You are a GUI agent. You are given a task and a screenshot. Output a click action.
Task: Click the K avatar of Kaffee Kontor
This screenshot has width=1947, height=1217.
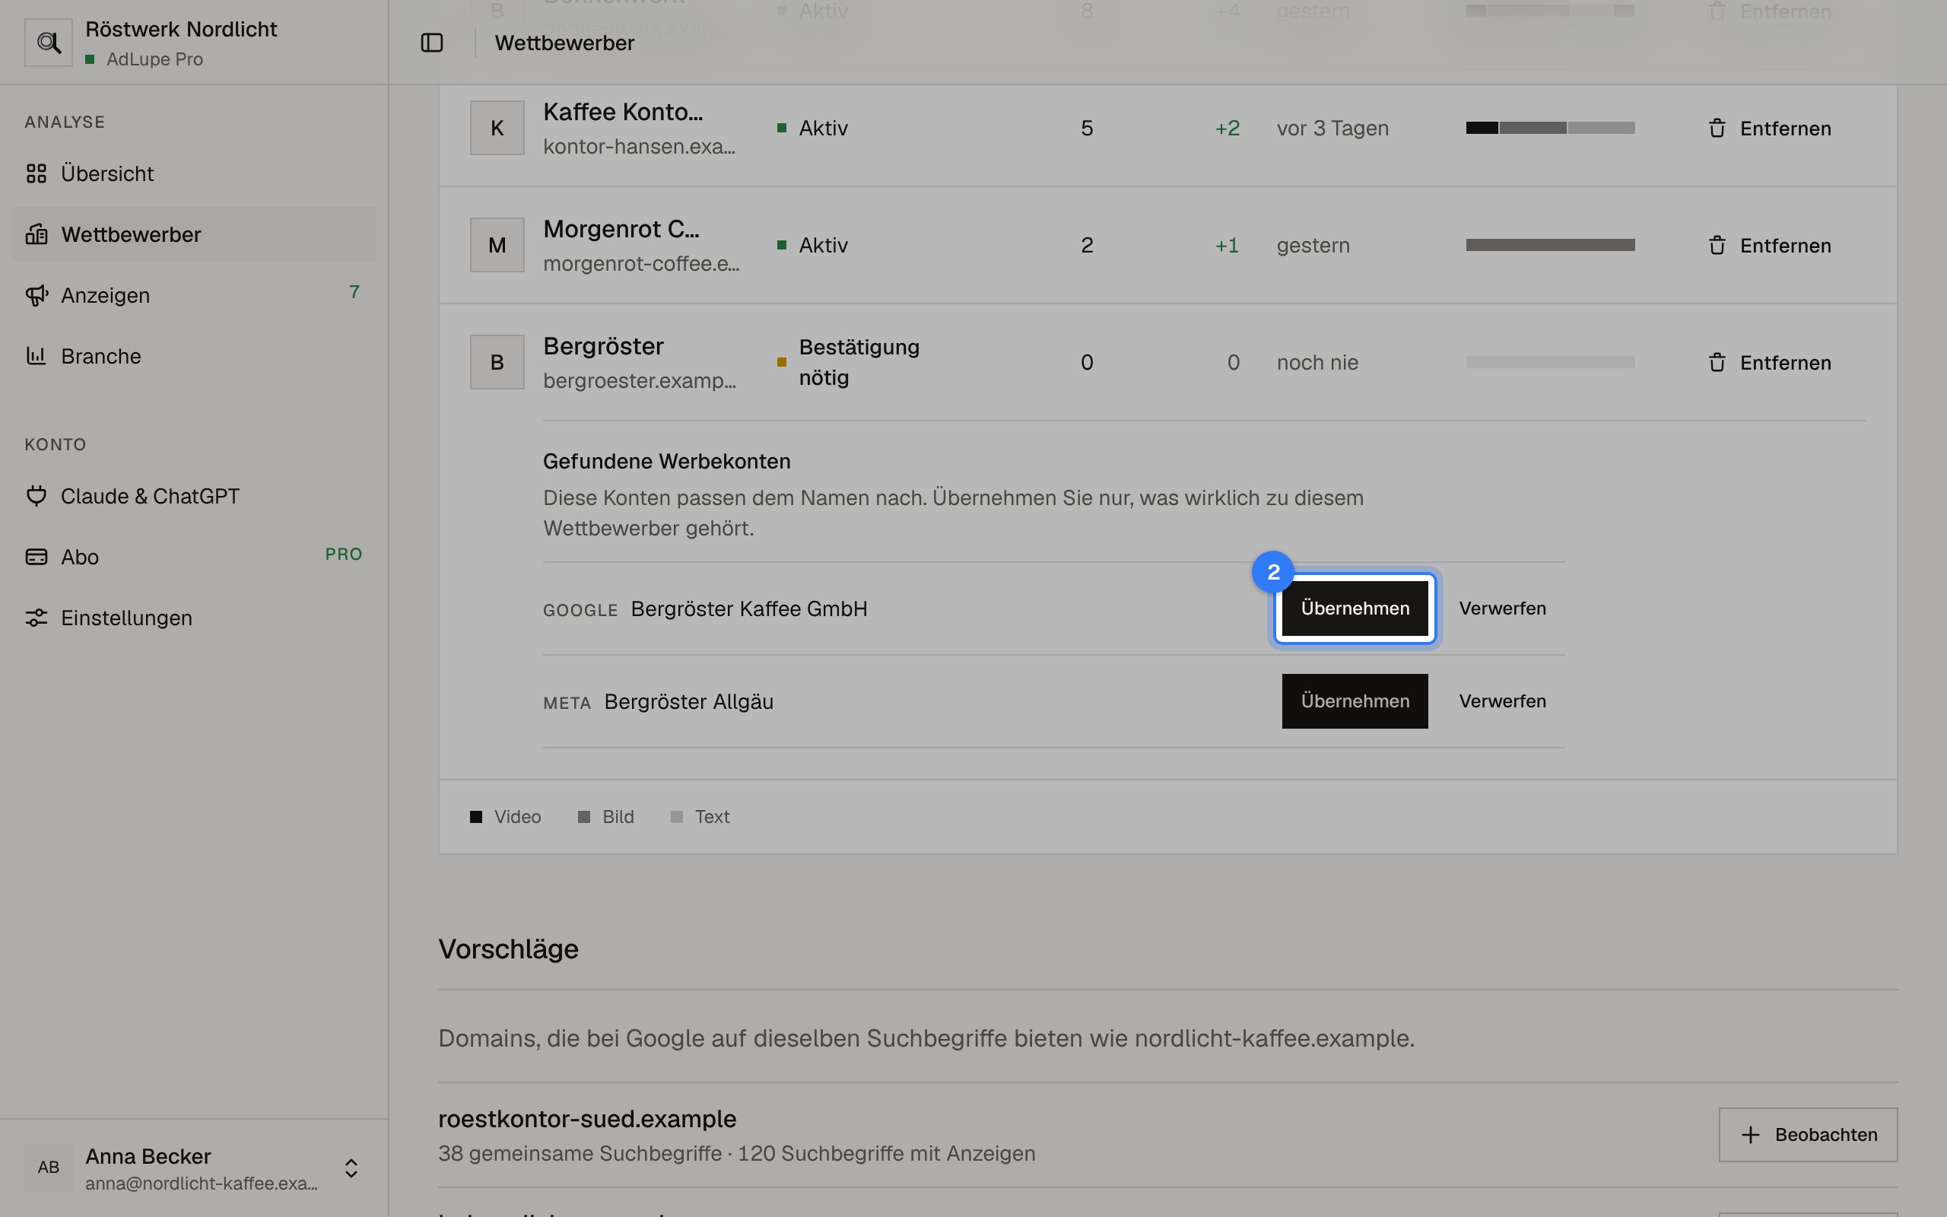point(497,128)
